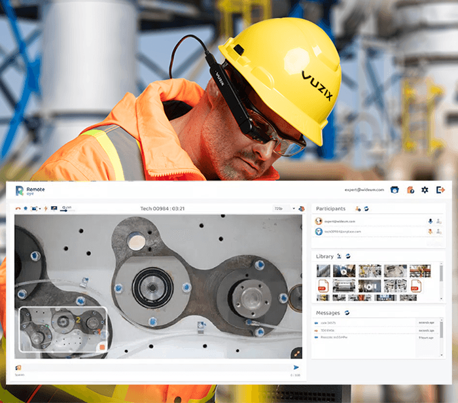Open the fourth thumbnail in library's first row

pyautogui.click(x=395, y=271)
